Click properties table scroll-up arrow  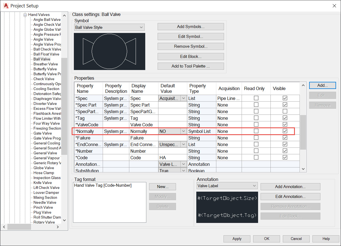303,85
